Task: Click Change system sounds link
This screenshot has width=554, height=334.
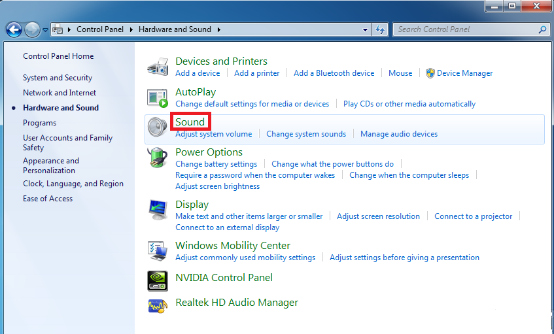Action: pyautogui.click(x=306, y=134)
